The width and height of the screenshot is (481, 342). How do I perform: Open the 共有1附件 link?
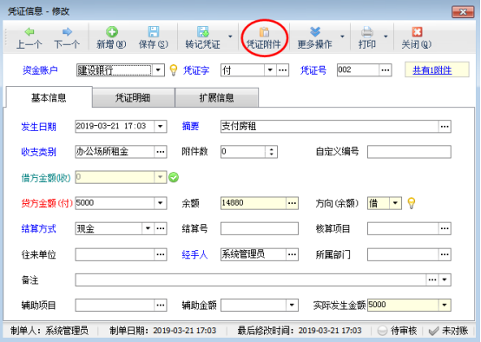(x=432, y=70)
